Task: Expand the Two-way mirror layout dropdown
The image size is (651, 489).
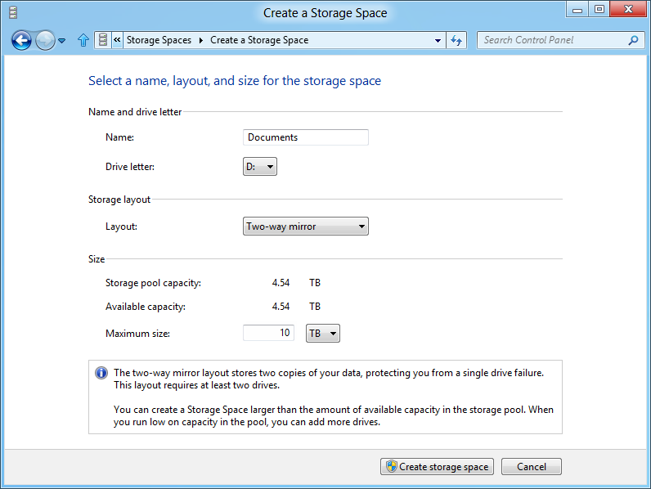Action: (x=307, y=227)
